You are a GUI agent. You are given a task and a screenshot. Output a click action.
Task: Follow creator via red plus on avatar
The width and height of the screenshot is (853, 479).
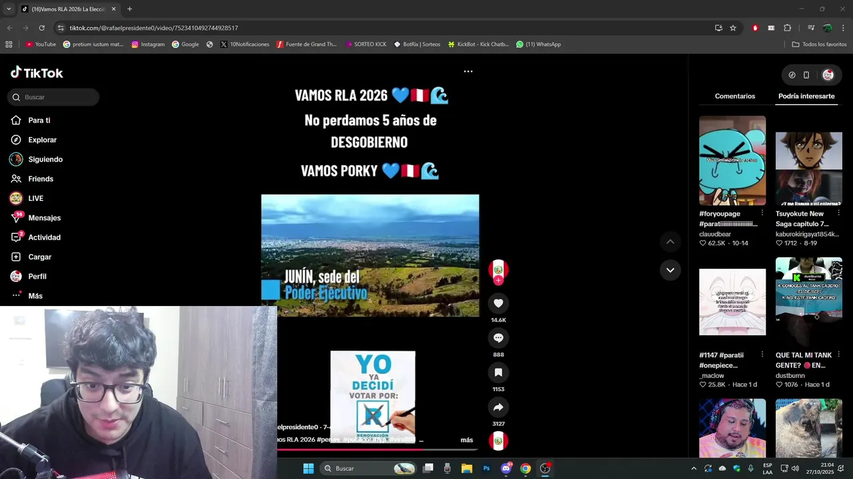498,281
